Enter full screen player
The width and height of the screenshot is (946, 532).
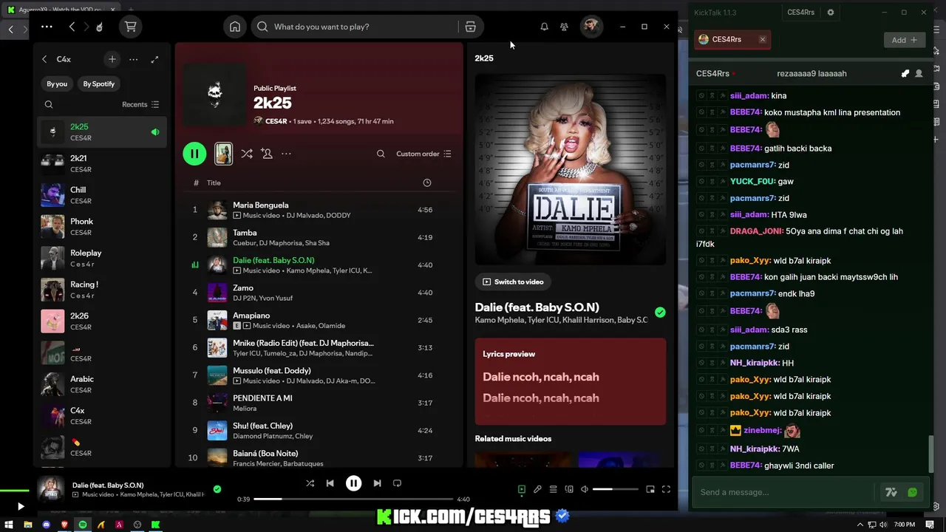pyautogui.click(x=666, y=489)
